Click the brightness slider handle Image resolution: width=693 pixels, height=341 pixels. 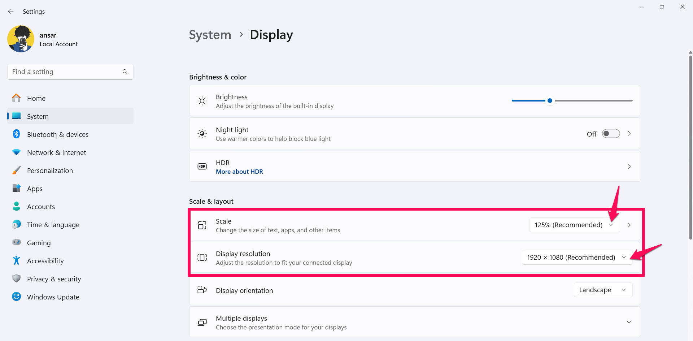pyautogui.click(x=550, y=100)
